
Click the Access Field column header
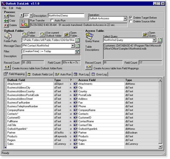pyautogui.click(x=101, y=80)
